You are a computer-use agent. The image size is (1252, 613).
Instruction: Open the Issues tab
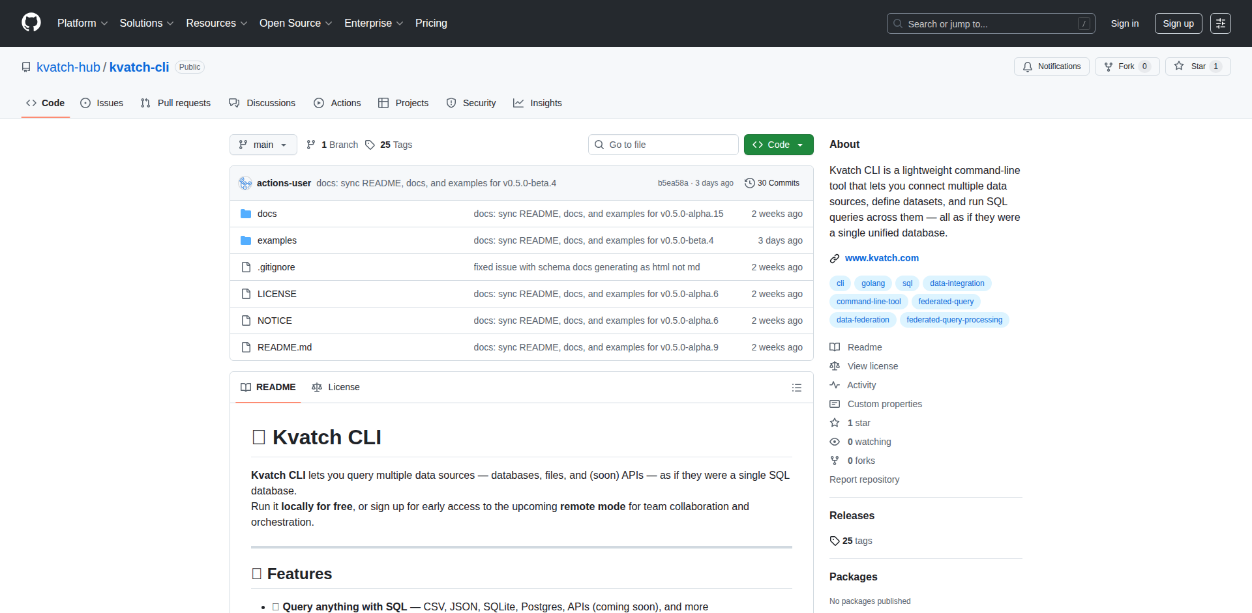[x=102, y=103]
